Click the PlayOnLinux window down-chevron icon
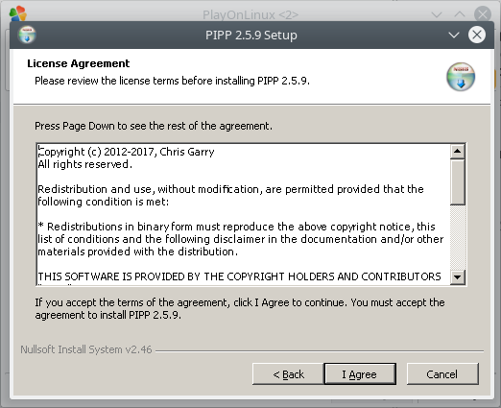Image resolution: width=501 pixels, height=408 pixels. (437, 14)
